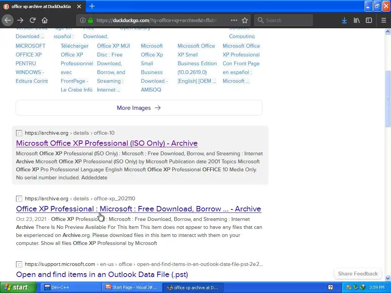The image size is (391, 293).
Task: Open the Library icon in toolbar
Action: [x=357, y=20]
